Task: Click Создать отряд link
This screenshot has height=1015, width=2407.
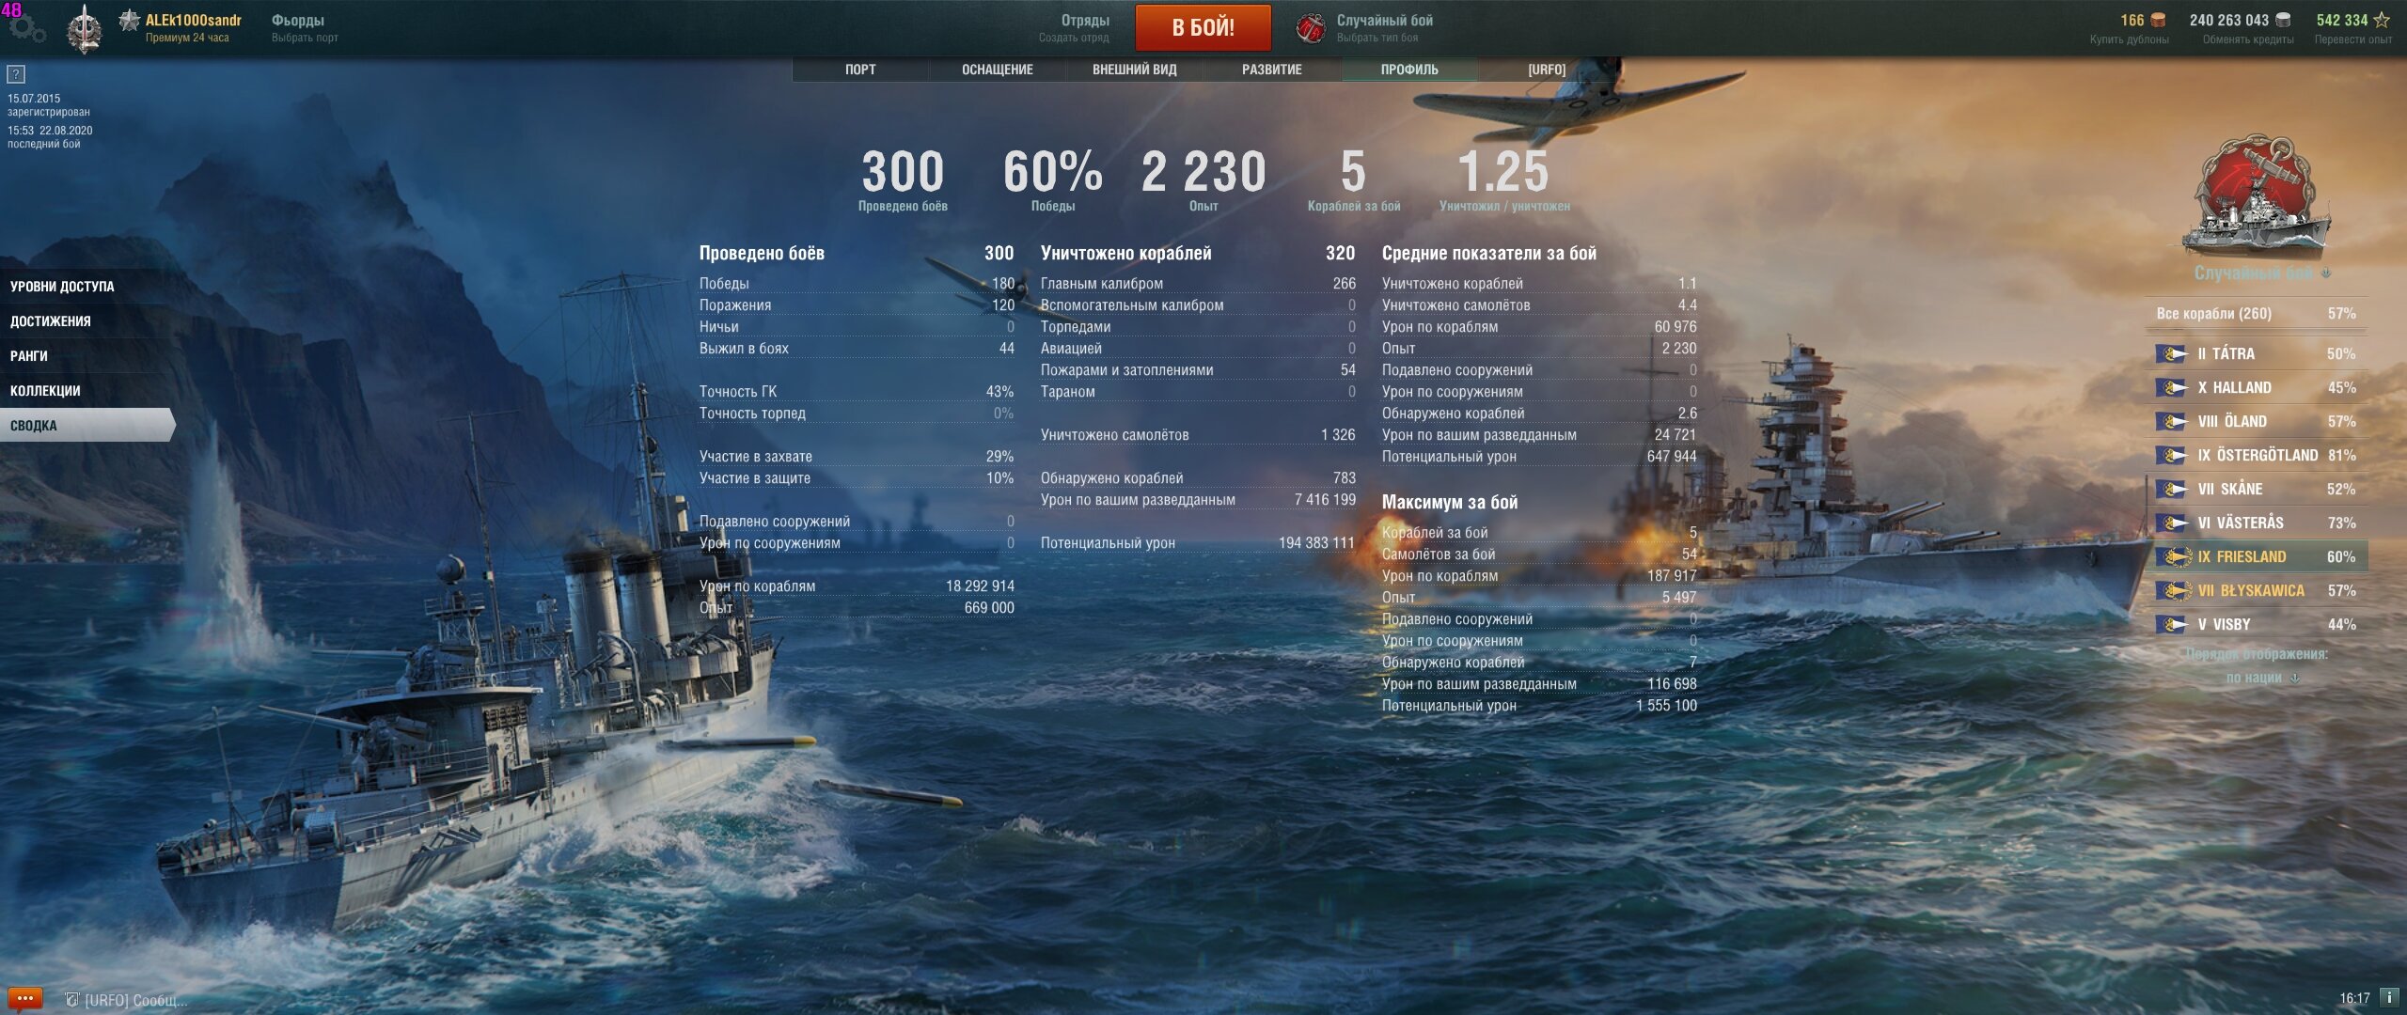Action: point(1074,38)
